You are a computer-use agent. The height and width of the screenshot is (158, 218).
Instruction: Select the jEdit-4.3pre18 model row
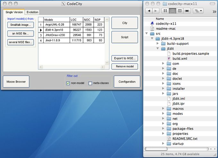[71, 30]
